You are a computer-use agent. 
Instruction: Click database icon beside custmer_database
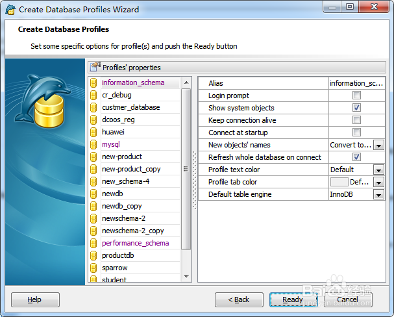click(93, 107)
